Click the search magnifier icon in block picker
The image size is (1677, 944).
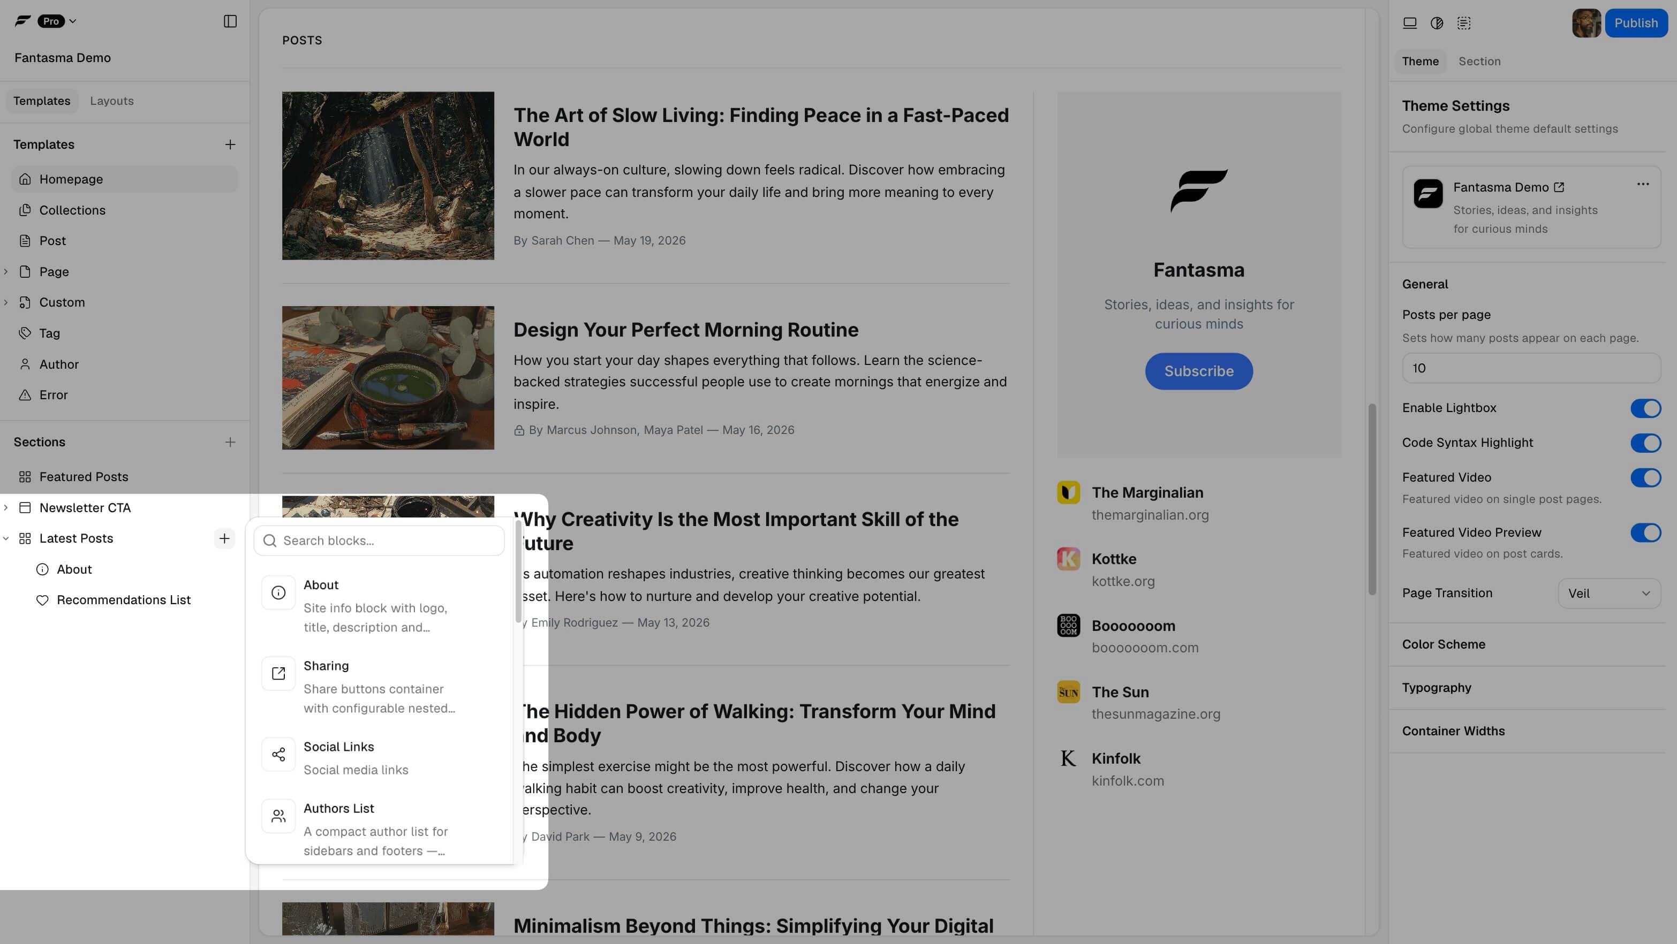[269, 540]
